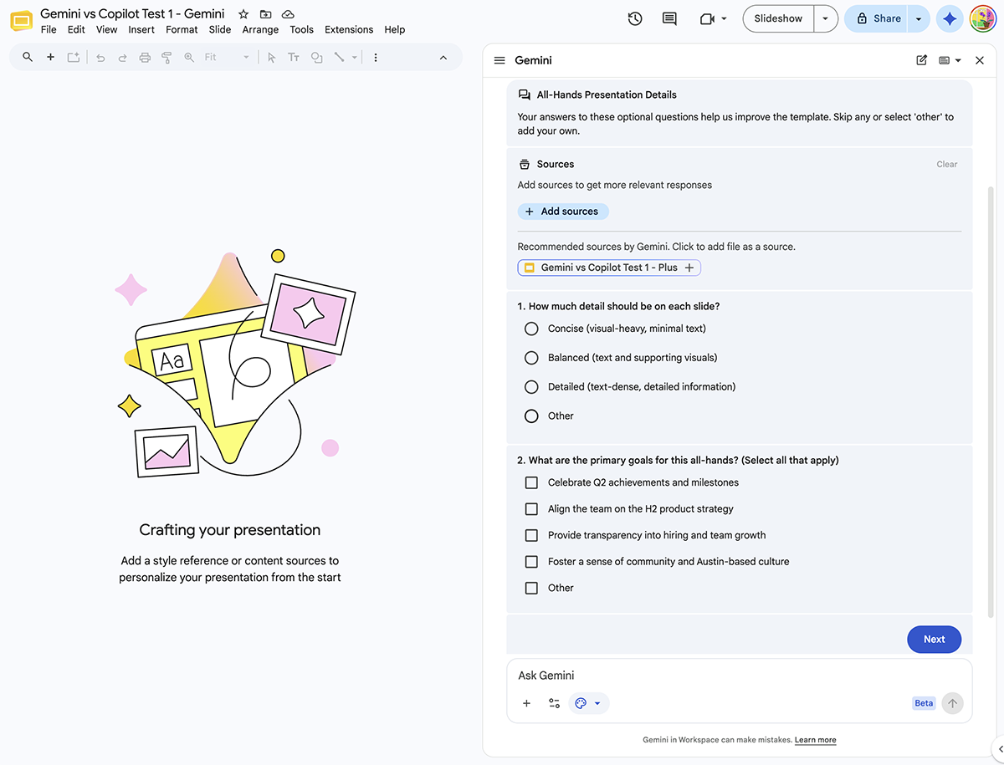Open the toolbar more options menu
The height and width of the screenshot is (765, 1004).
tap(376, 58)
